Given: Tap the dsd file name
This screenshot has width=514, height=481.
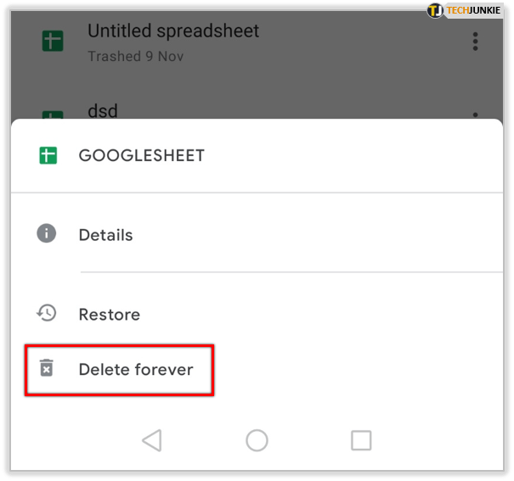Looking at the screenshot, I should pyautogui.click(x=102, y=110).
